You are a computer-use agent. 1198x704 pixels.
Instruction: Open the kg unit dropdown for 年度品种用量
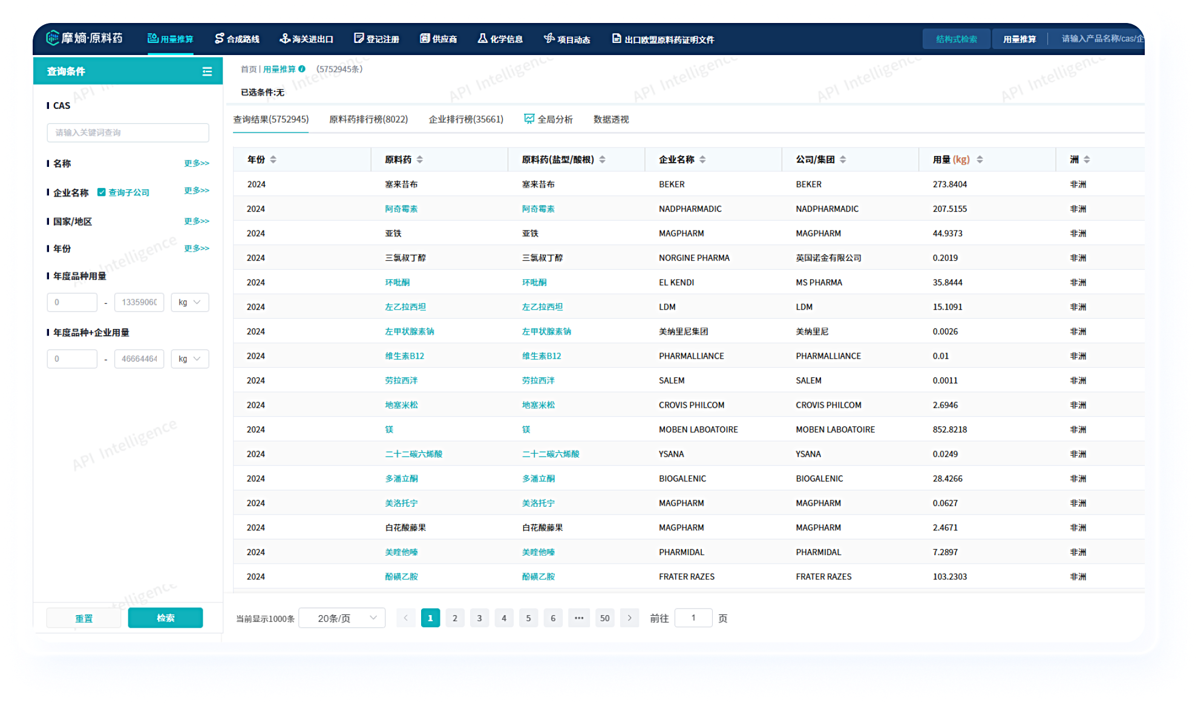(190, 302)
